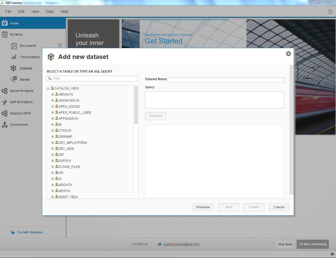Click the Dataset Name input field
The image size is (336, 258).
pos(226,80)
